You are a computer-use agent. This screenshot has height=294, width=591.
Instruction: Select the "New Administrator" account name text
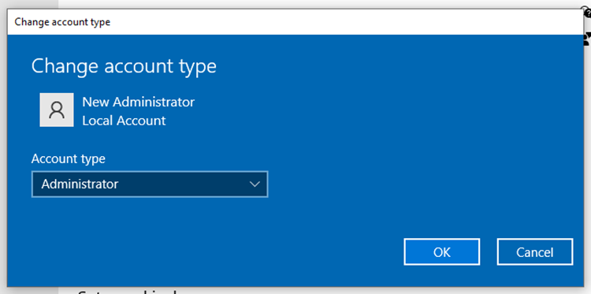point(139,102)
